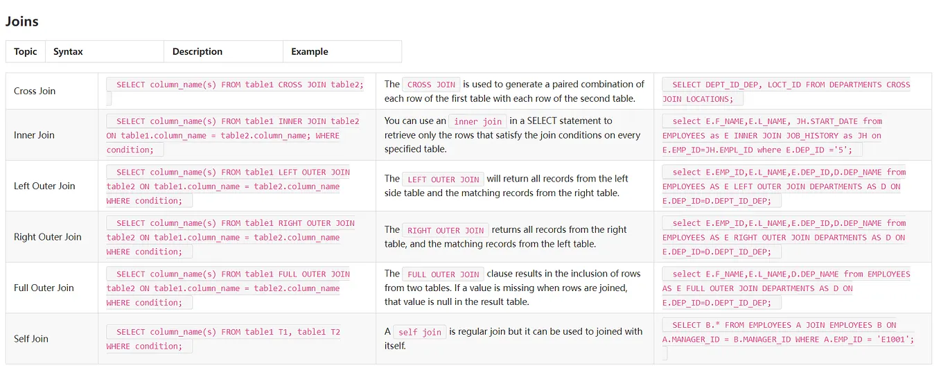Click the Left Outer Join topic cell

pos(52,186)
